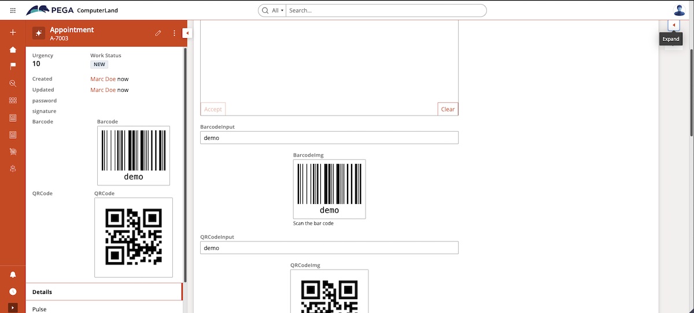The image size is (694, 313).
Task: Click into the BarcodeInput field
Action: (329, 138)
